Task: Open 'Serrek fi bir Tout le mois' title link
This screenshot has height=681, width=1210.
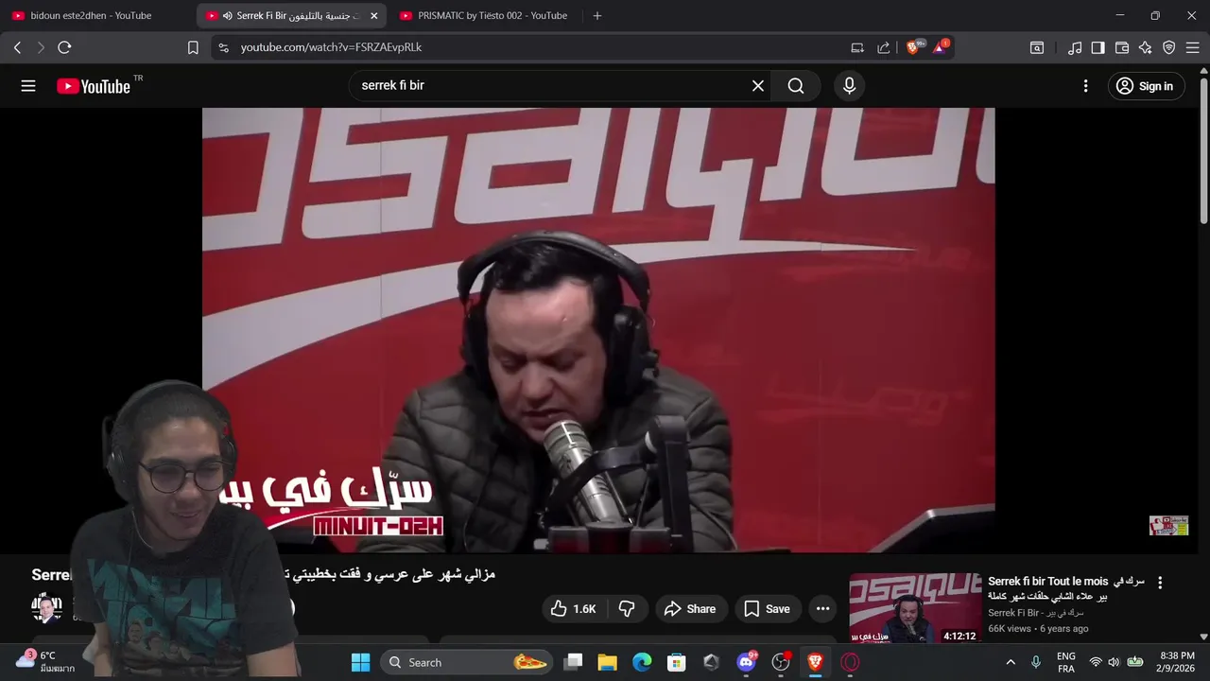Action: click(x=1066, y=588)
